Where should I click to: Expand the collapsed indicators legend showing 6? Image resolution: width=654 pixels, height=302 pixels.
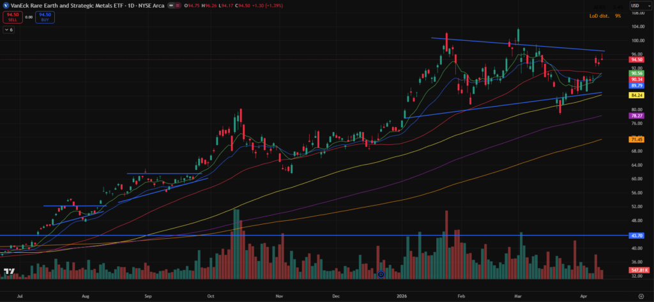tap(10, 30)
